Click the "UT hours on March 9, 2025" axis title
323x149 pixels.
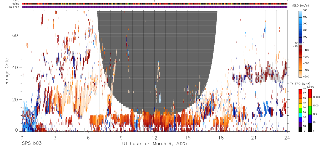click(x=154, y=144)
